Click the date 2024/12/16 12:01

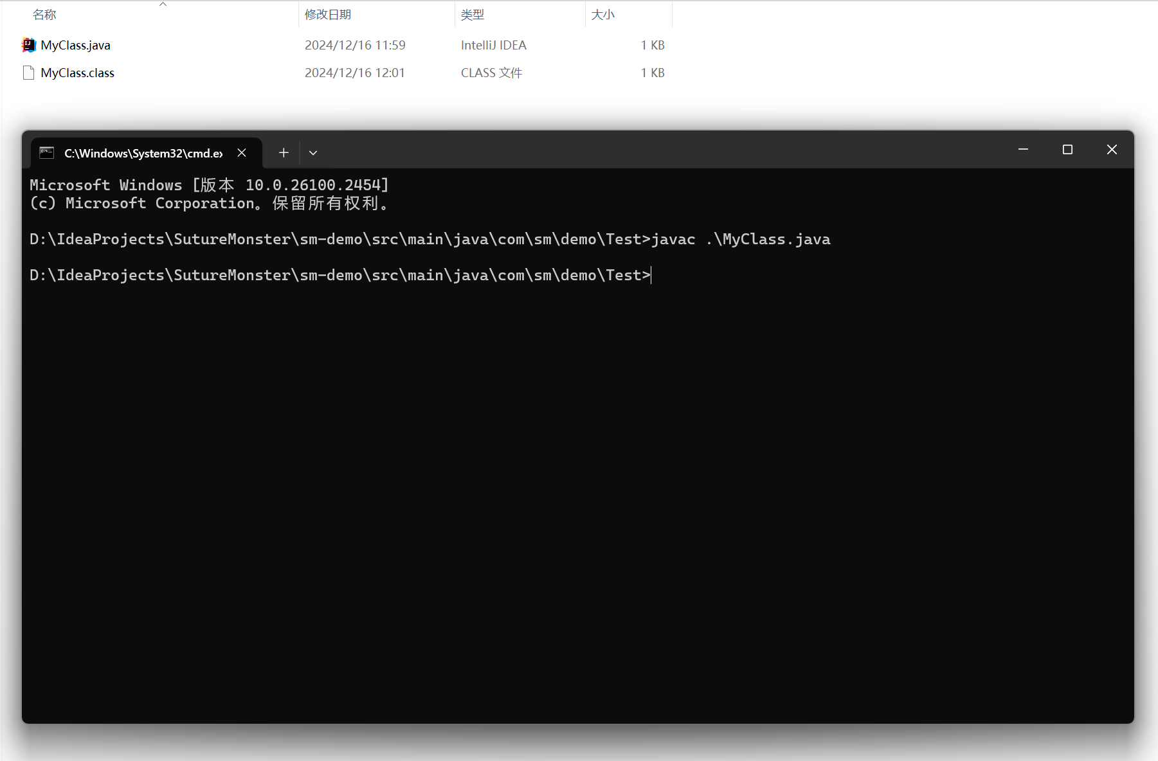355,73
